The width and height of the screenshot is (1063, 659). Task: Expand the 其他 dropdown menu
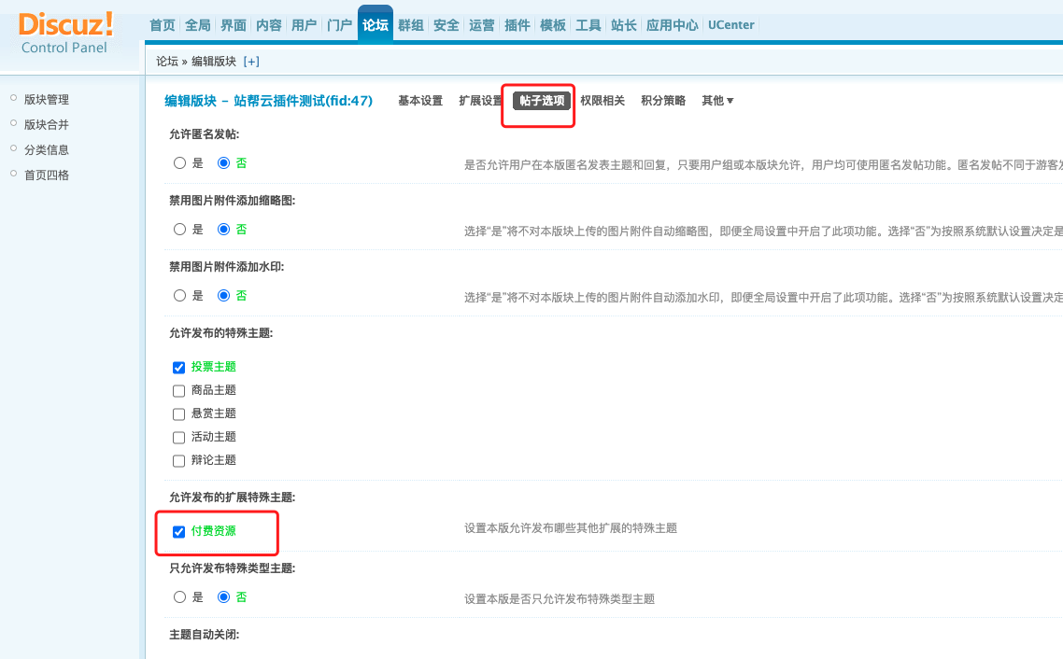click(x=717, y=101)
